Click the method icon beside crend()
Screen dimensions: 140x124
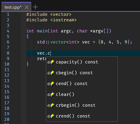pos(51,116)
